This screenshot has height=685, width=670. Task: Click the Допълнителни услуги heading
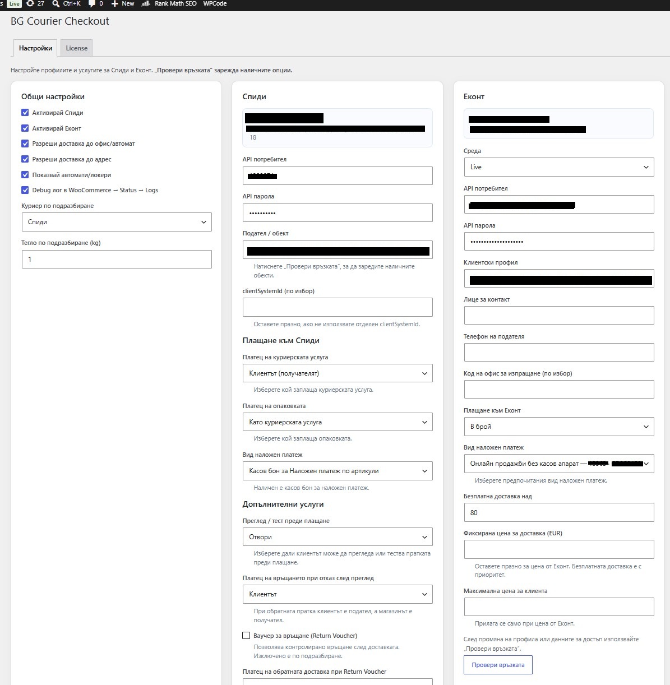pyautogui.click(x=283, y=504)
